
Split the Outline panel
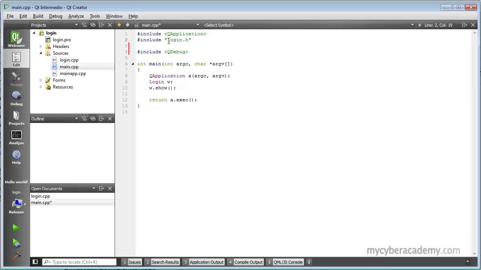[x=101, y=118]
